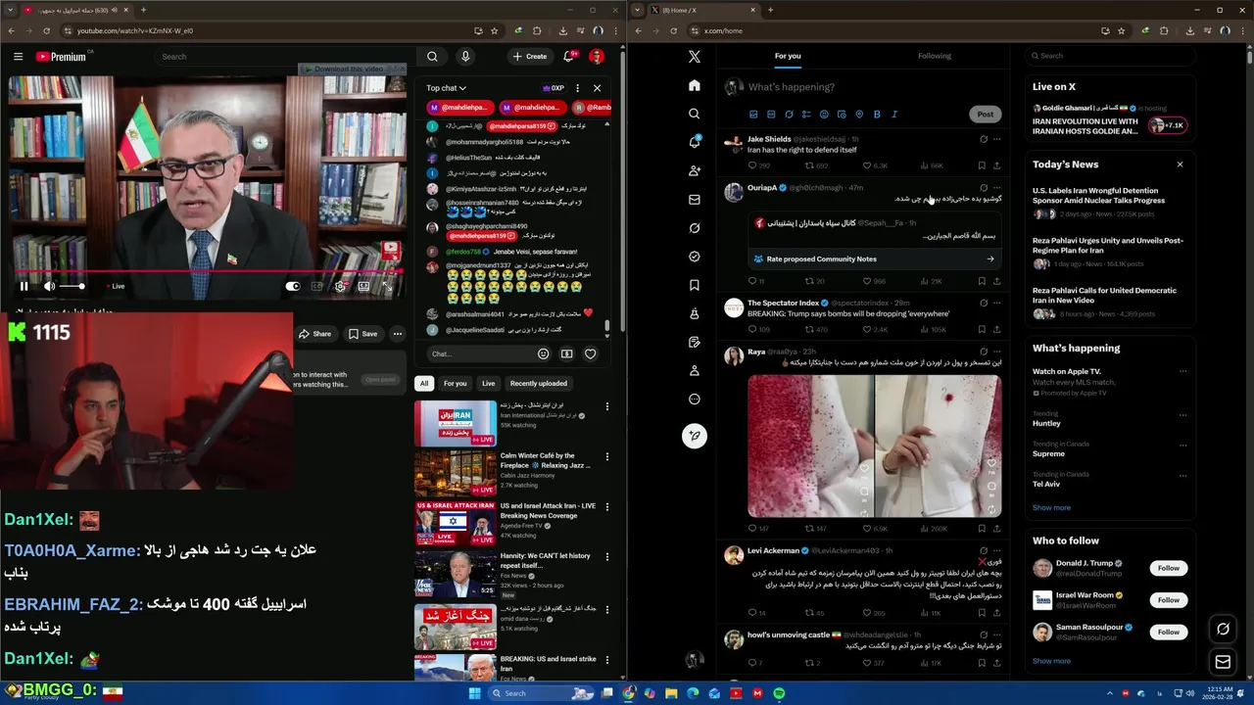This screenshot has height=705, width=1254.
Task: Switch to the Following tab on X
Action: click(935, 56)
